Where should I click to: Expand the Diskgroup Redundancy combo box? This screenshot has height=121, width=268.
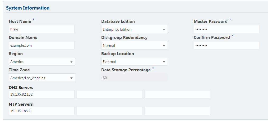(x=134, y=46)
